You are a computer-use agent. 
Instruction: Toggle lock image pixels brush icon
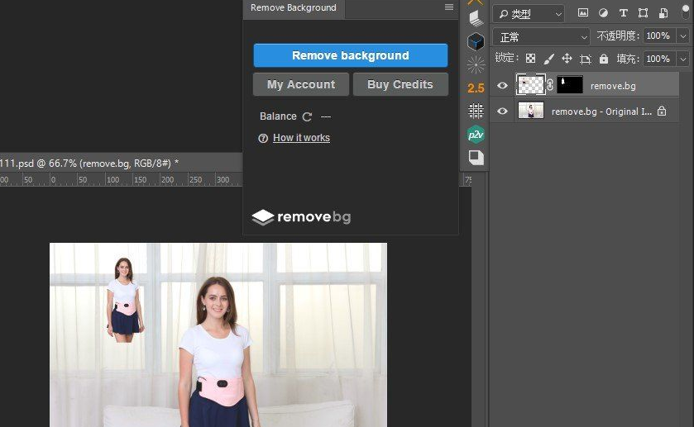[548, 59]
